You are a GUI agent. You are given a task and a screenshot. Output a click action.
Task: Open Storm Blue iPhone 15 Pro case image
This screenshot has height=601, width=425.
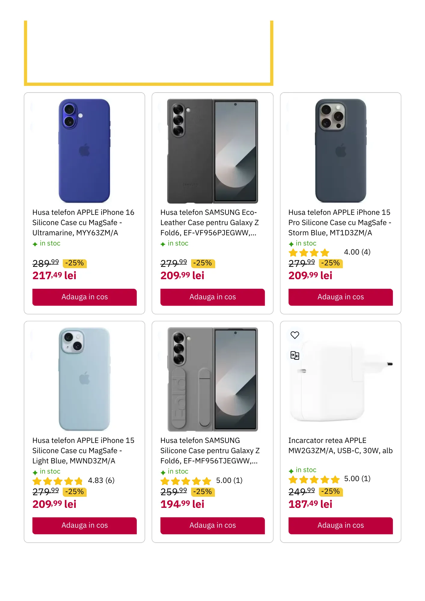coord(341,151)
